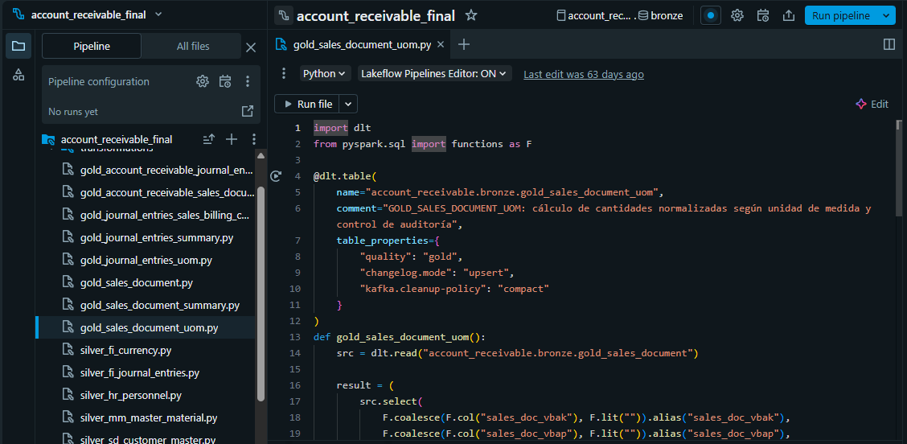This screenshot has width=907, height=444.
Task: Star account_receivable_final as a favorite
Action: point(471,15)
